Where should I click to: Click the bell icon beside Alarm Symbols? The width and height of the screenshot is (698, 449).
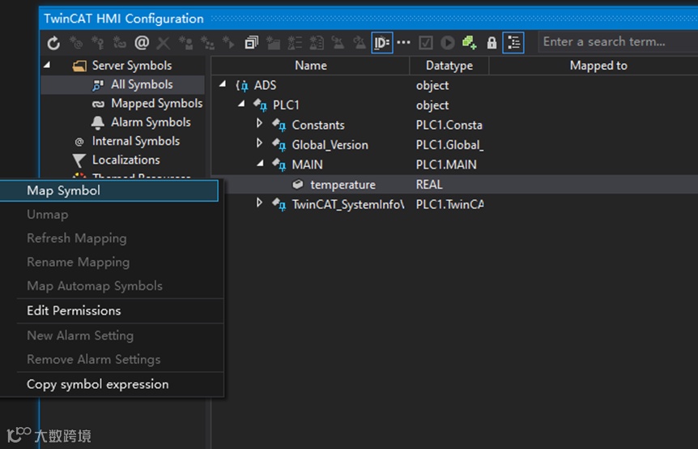point(98,122)
